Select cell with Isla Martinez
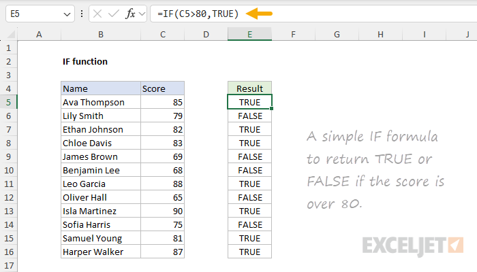 point(101,211)
